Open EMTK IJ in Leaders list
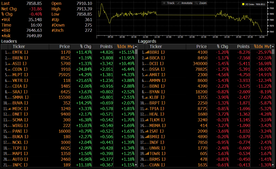Image resolution: width=276 pixels, height=169 pixels. [20, 52]
